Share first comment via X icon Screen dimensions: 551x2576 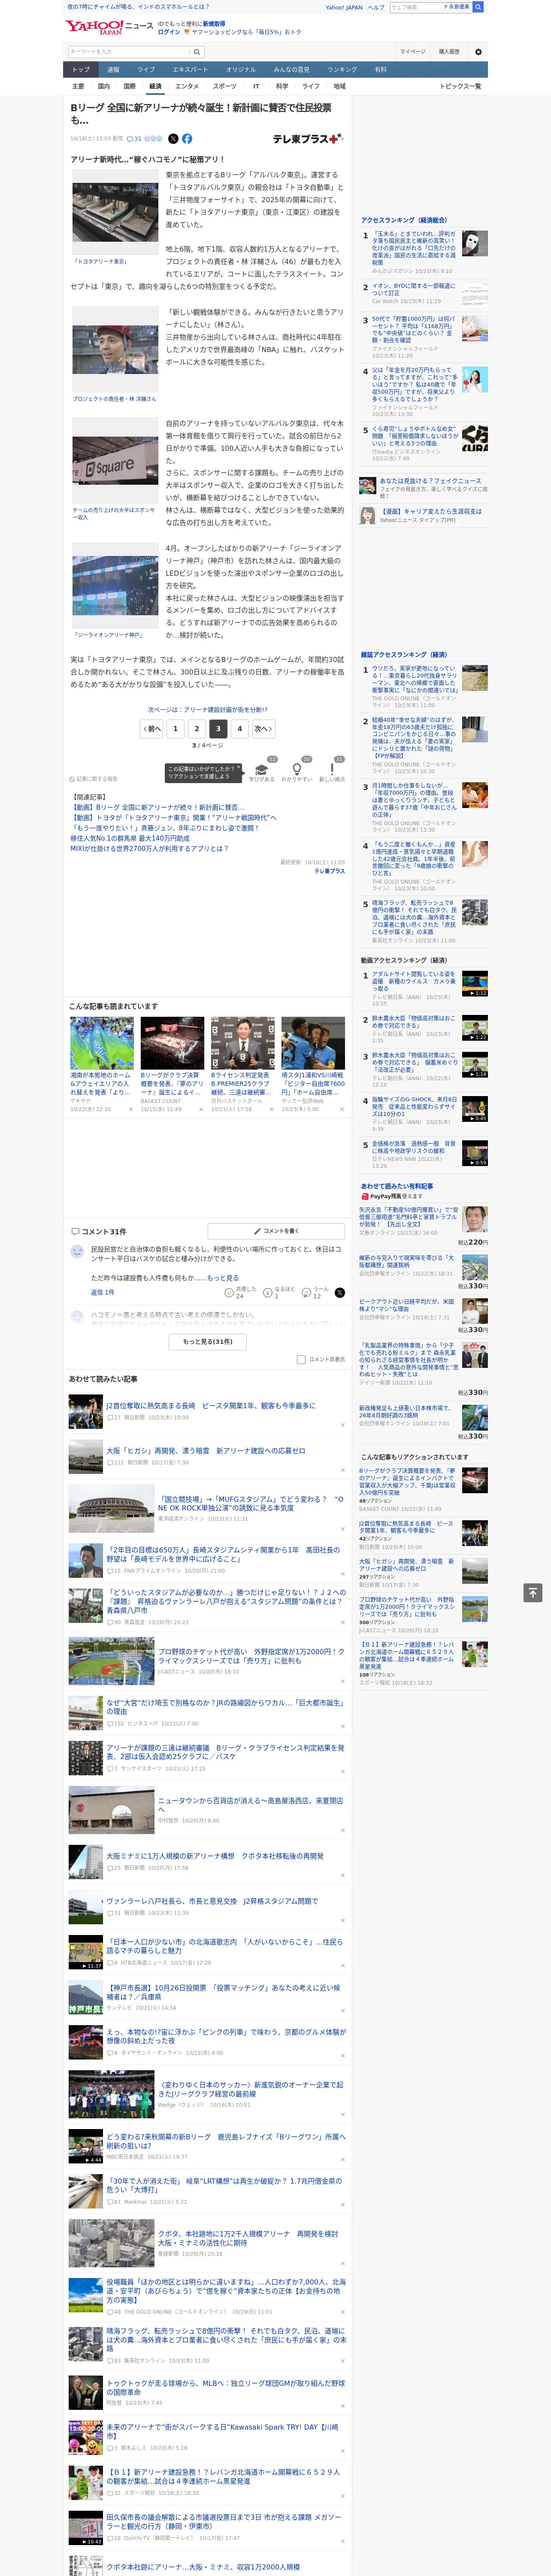[x=340, y=1293]
